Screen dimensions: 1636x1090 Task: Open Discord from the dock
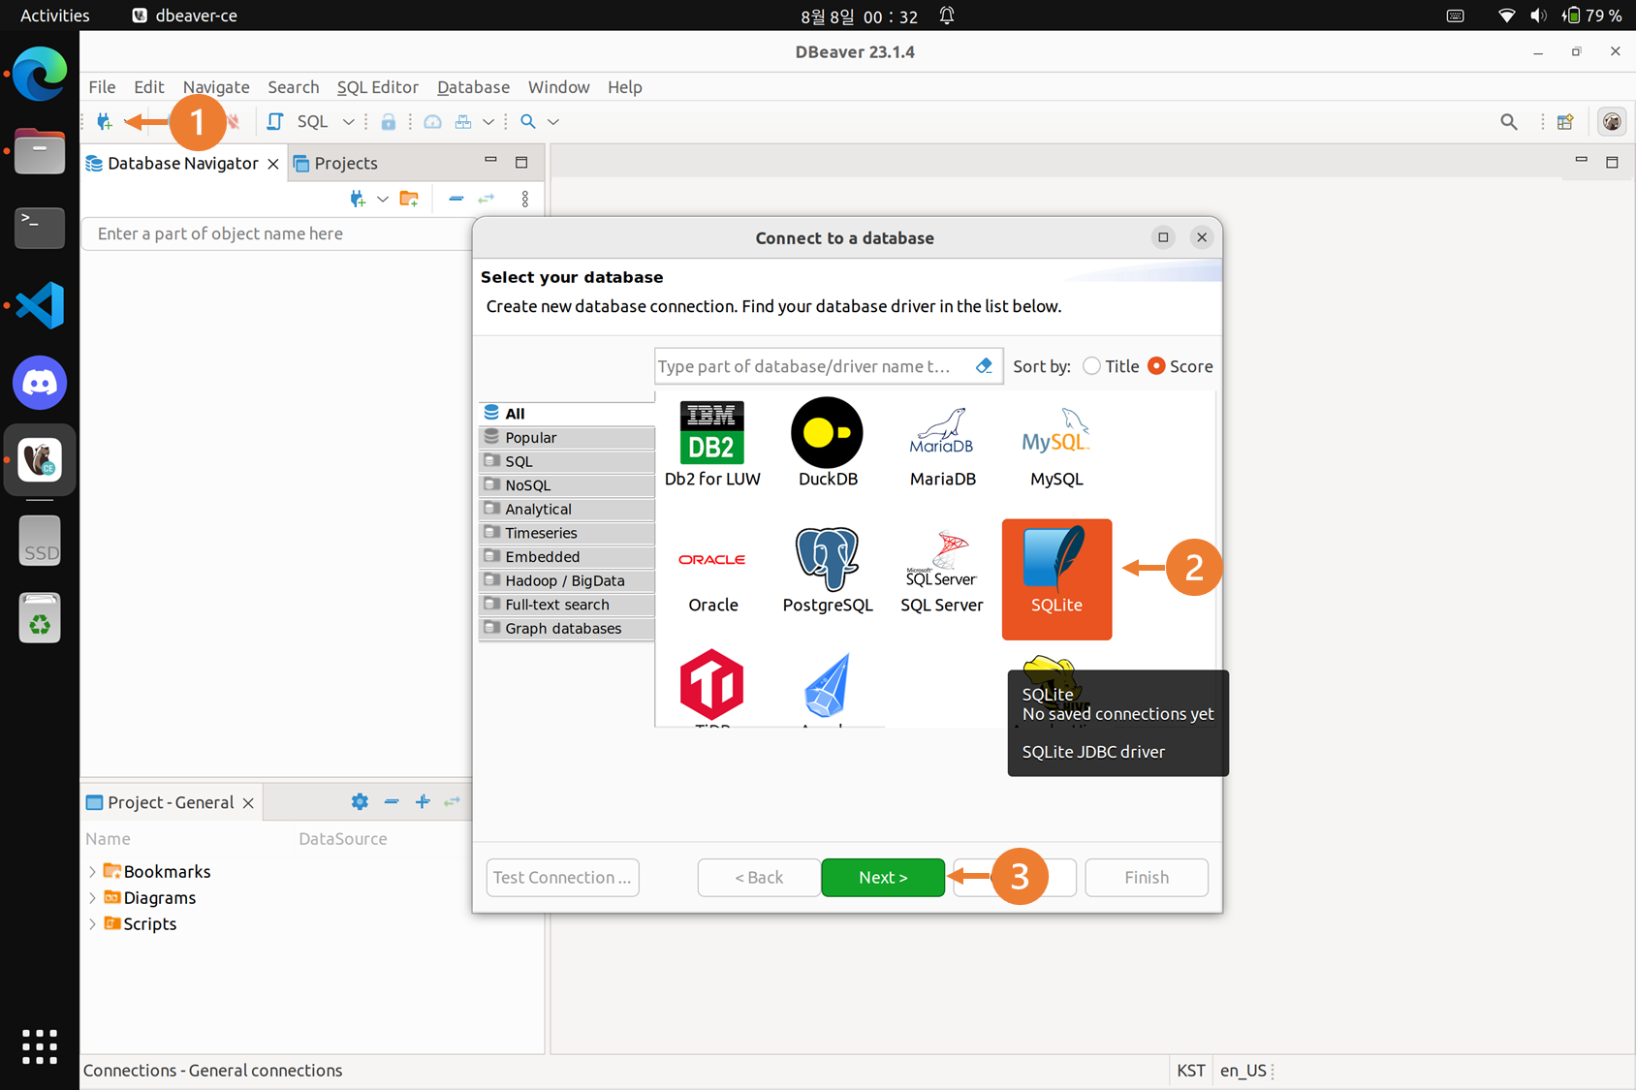tap(40, 383)
